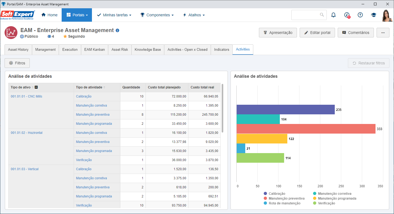Click the star Seguindo follow icon
The image size is (394, 214).
coord(65,36)
